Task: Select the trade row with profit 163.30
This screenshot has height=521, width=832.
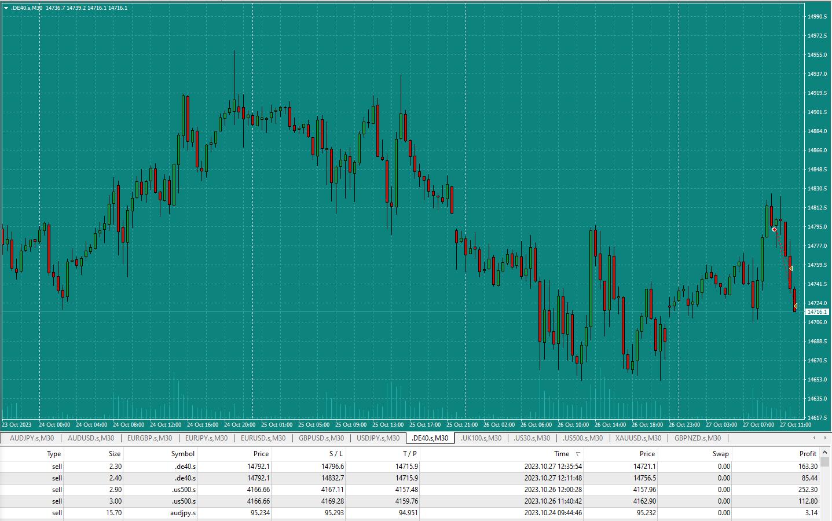Action: pos(410,467)
